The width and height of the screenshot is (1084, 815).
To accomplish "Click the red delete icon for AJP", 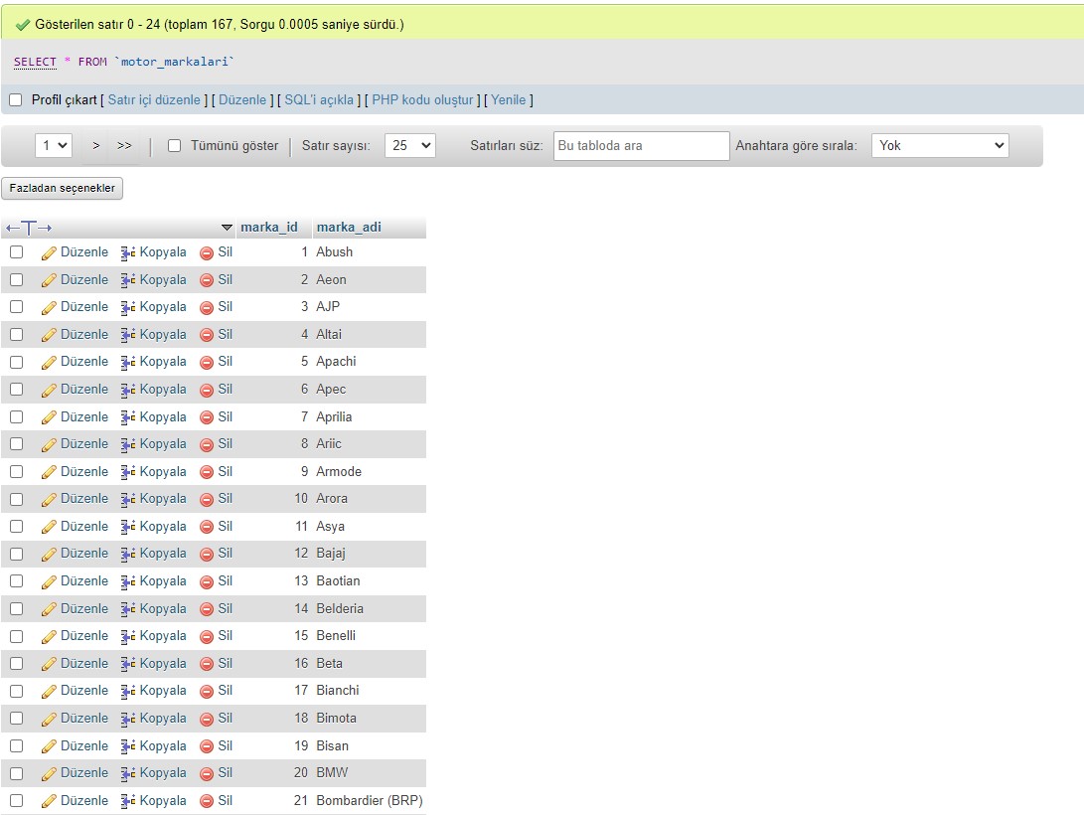I will [x=206, y=307].
